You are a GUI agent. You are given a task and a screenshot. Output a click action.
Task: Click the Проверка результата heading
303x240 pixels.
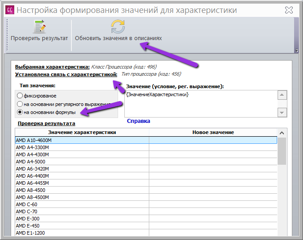pos(46,123)
